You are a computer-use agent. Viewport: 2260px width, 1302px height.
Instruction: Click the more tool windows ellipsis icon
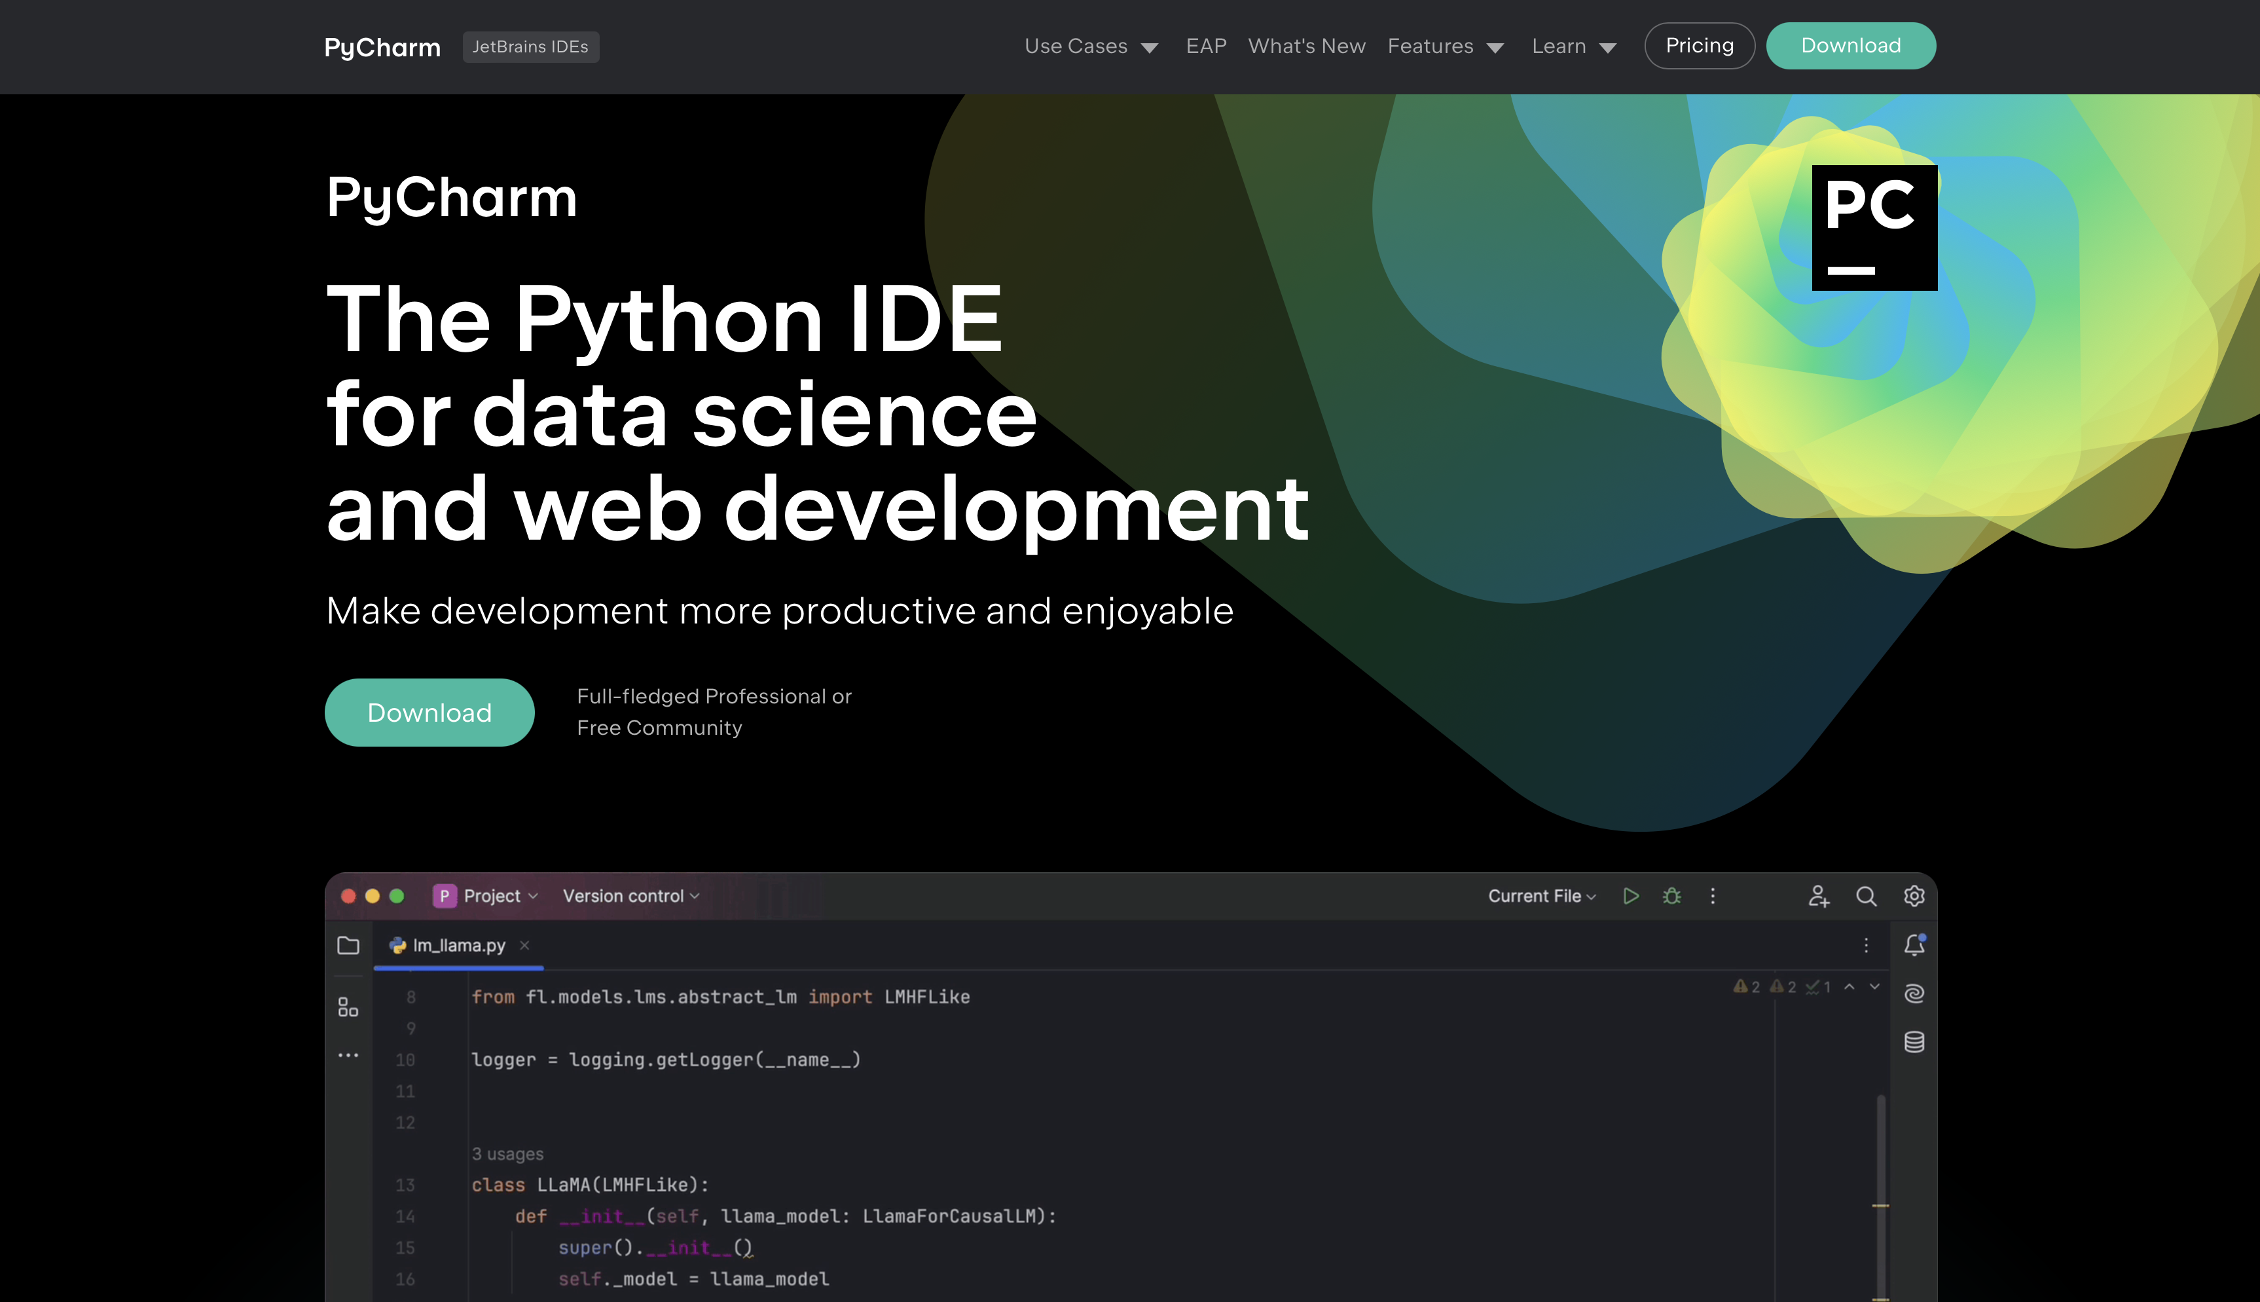click(x=348, y=1056)
